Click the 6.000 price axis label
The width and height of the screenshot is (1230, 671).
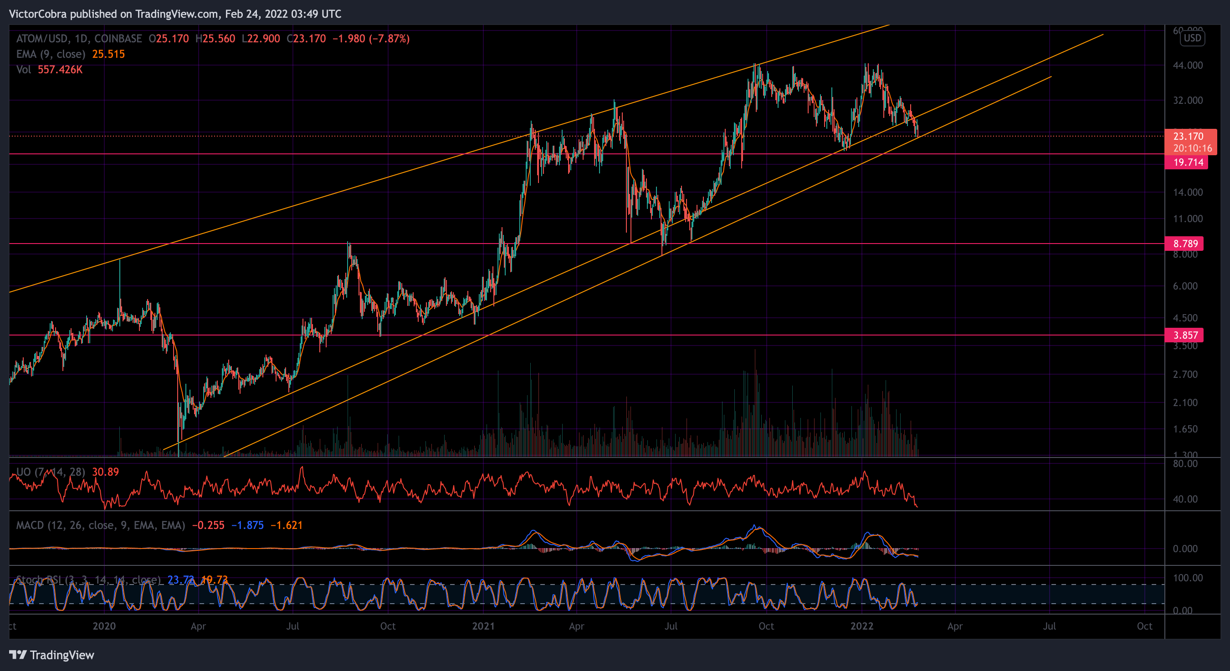coord(1185,286)
